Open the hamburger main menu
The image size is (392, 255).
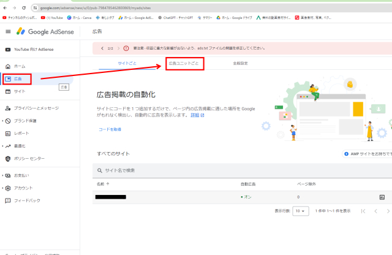pos(8,31)
